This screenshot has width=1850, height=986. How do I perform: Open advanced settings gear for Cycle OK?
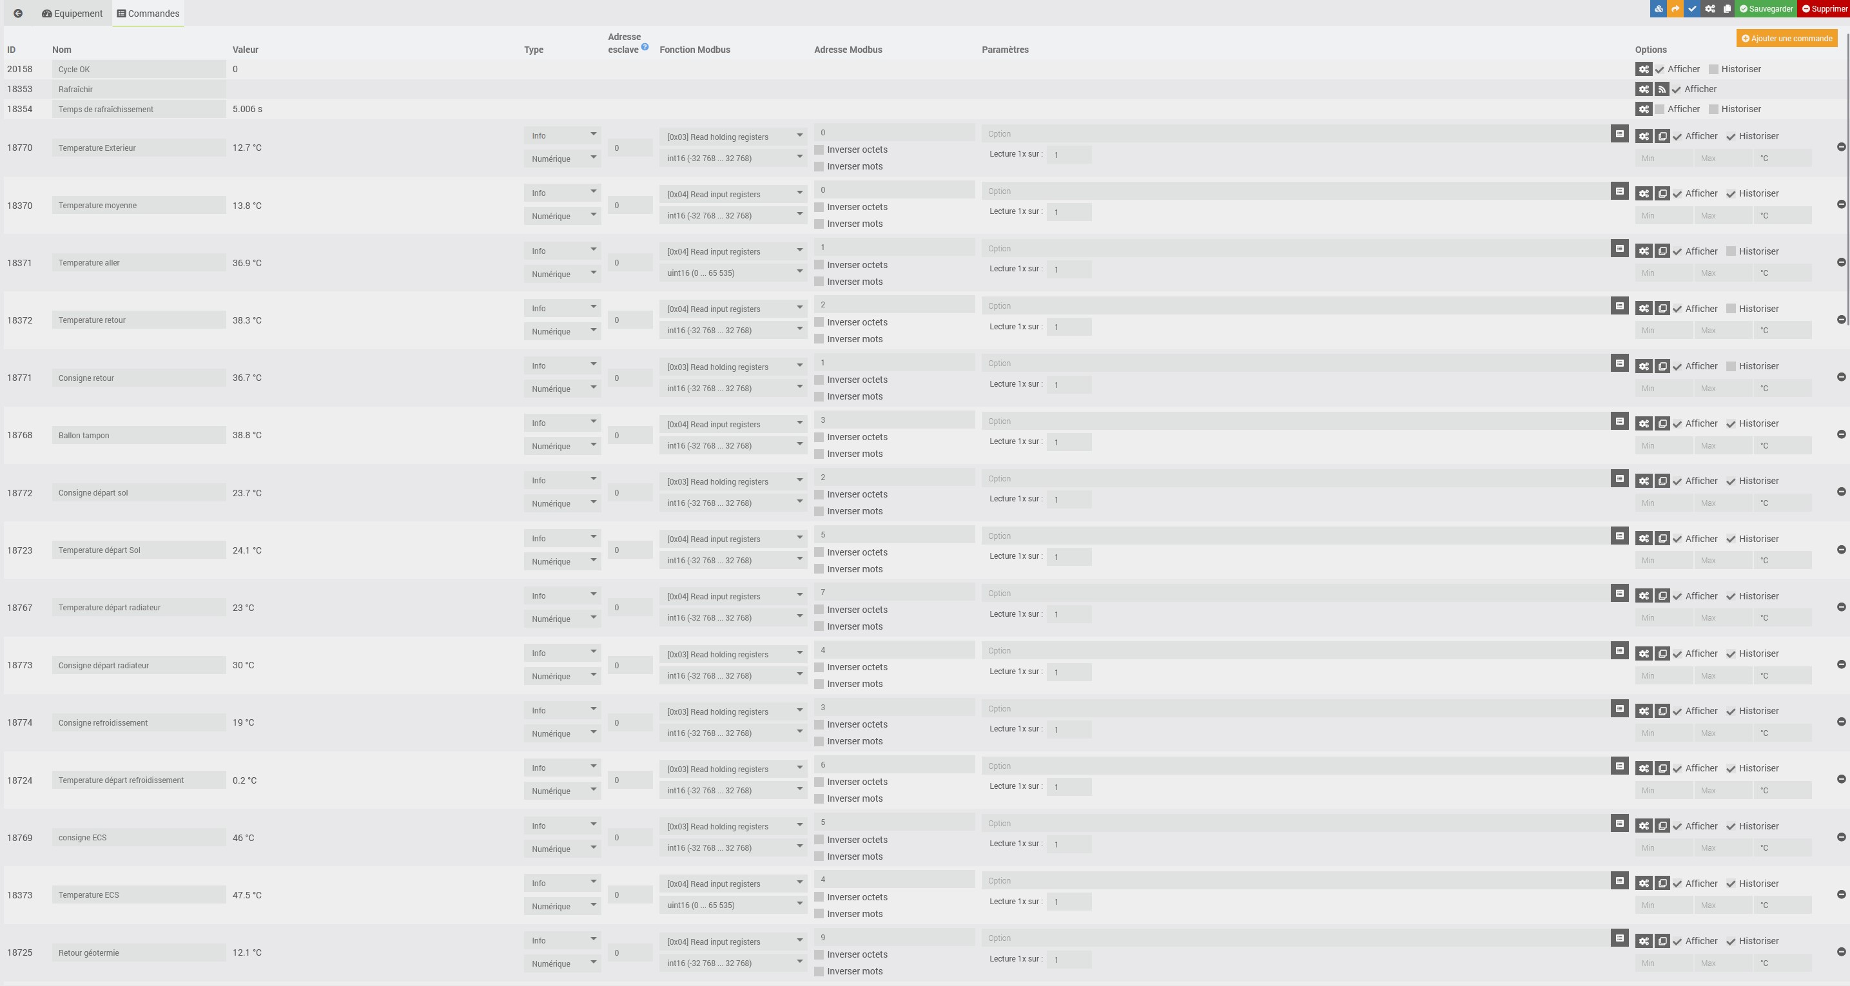click(1643, 69)
